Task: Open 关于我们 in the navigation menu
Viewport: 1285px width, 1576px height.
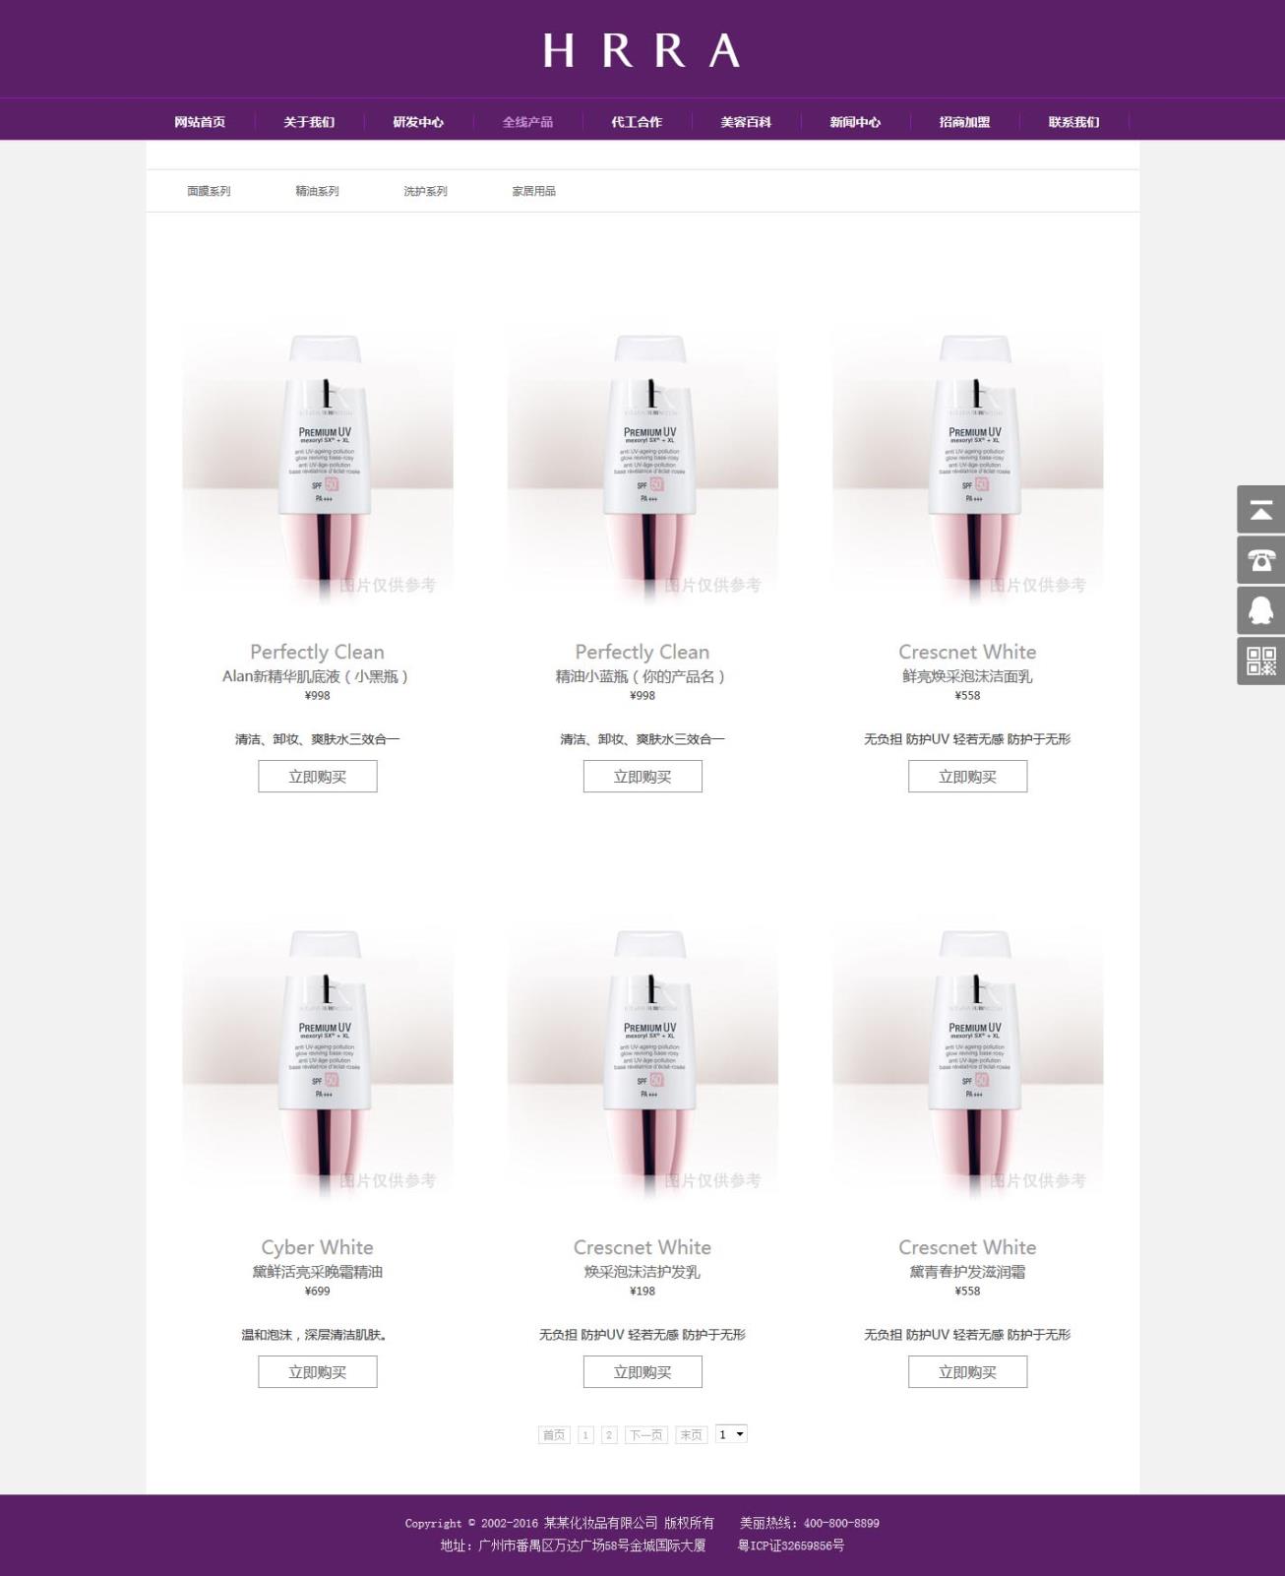Action: (309, 122)
